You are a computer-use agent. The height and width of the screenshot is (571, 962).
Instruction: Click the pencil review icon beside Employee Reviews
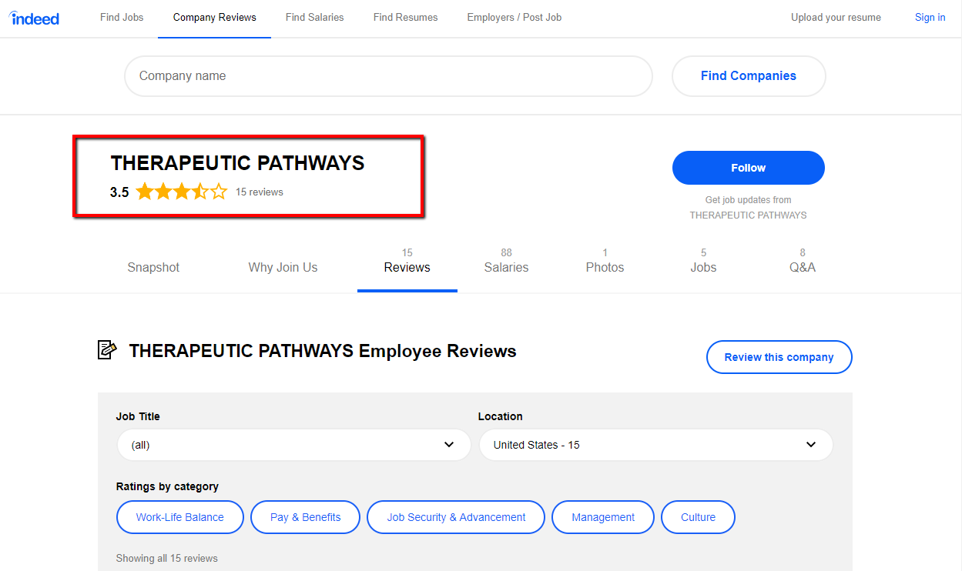(107, 350)
